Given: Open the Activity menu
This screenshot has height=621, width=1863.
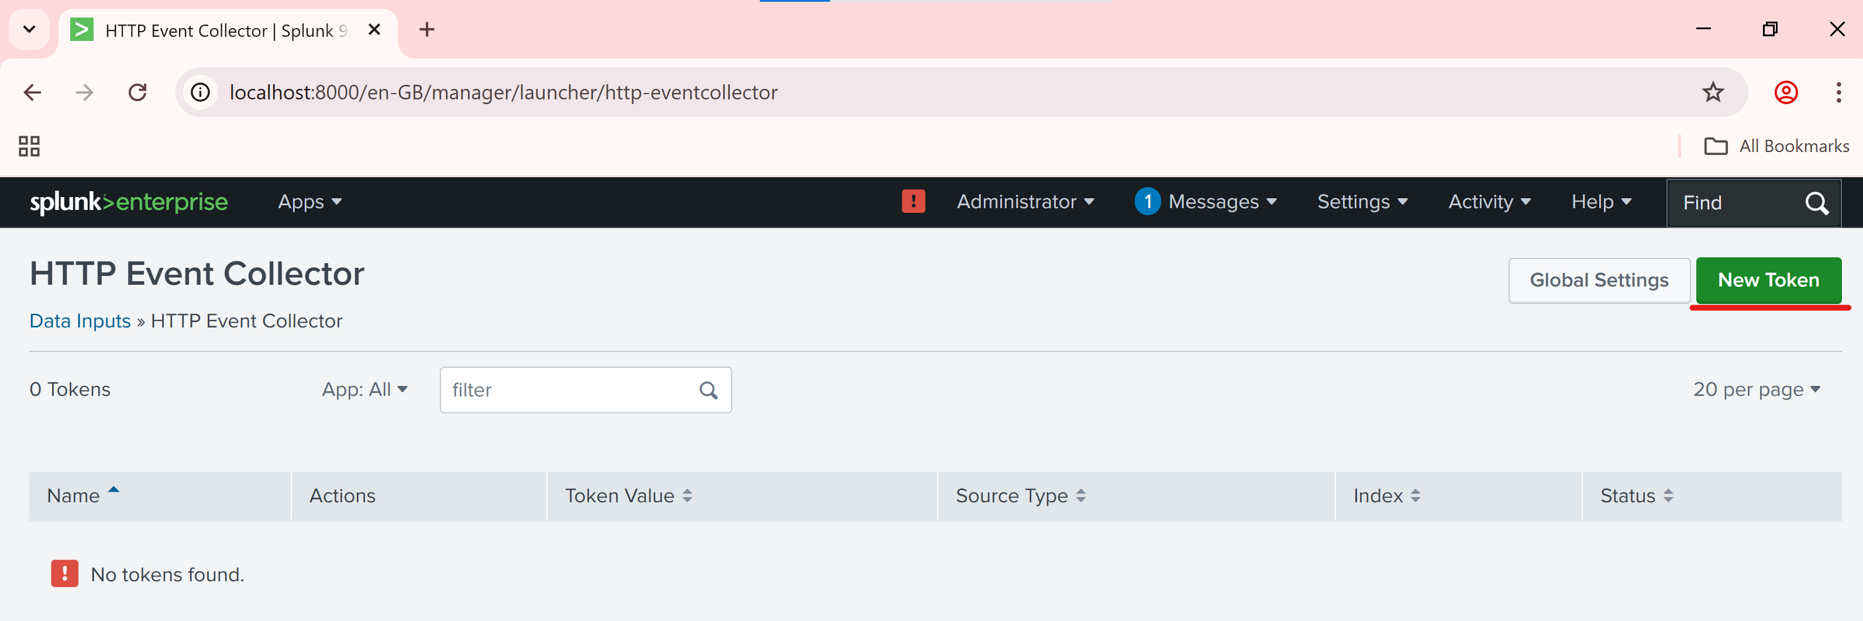Looking at the screenshot, I should point(1489,202).
